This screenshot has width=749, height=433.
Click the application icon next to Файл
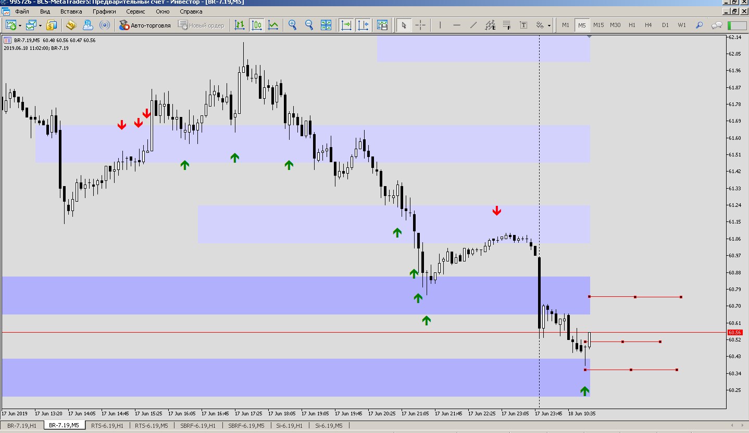point(6,11)
